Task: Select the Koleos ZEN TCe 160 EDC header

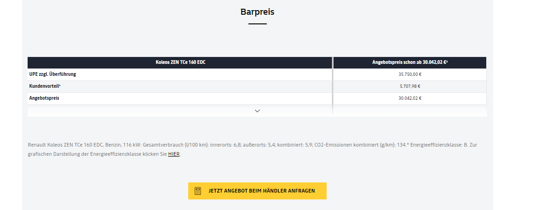Action: [180, 62]
